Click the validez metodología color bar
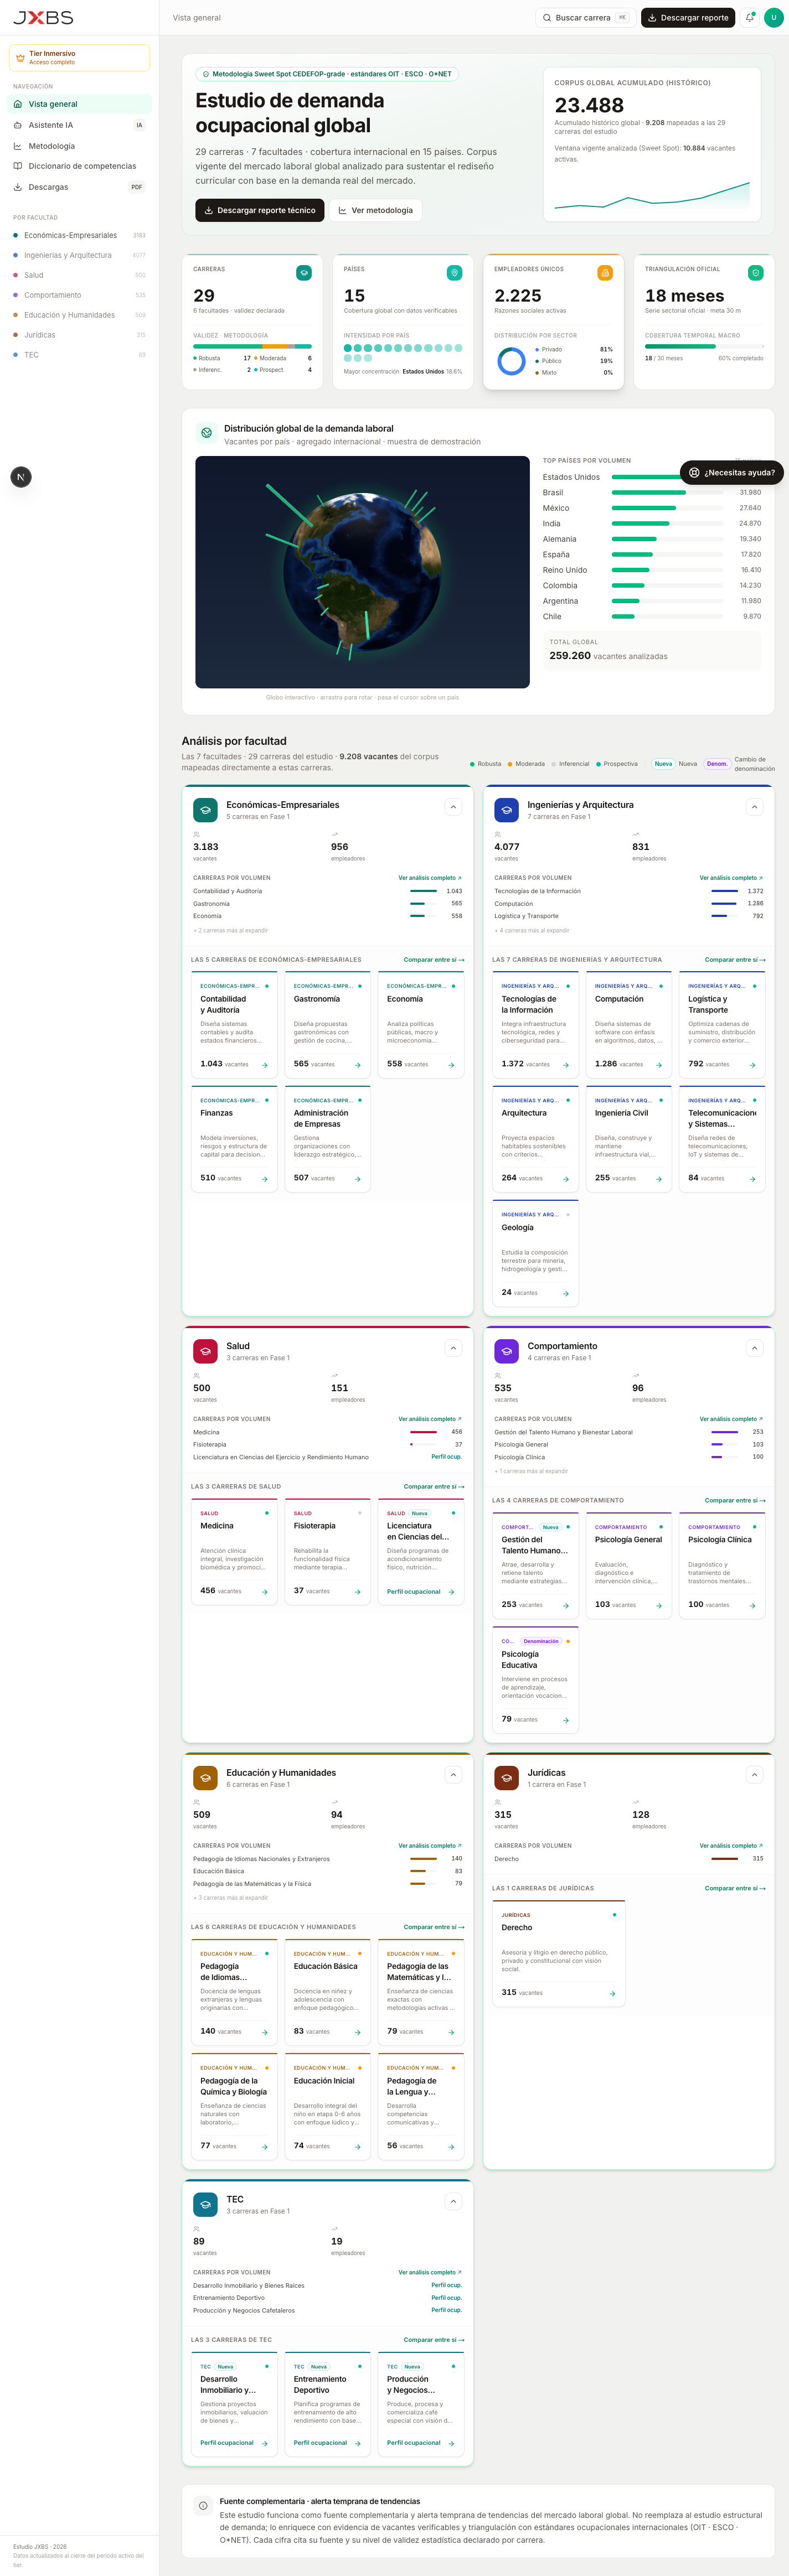789x2576 pixels. tap(253, 347)
